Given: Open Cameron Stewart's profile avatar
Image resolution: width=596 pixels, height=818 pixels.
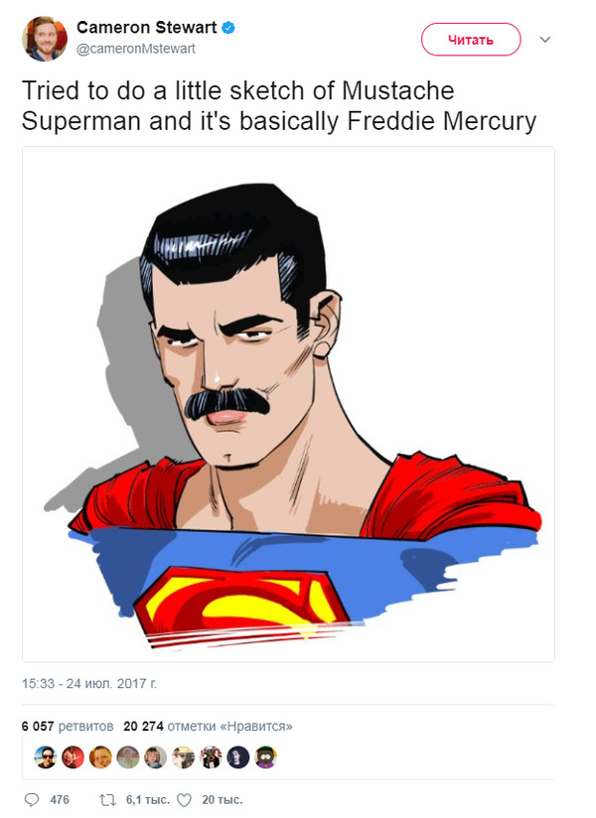Looking at the screenshot, I should point(44,39).
